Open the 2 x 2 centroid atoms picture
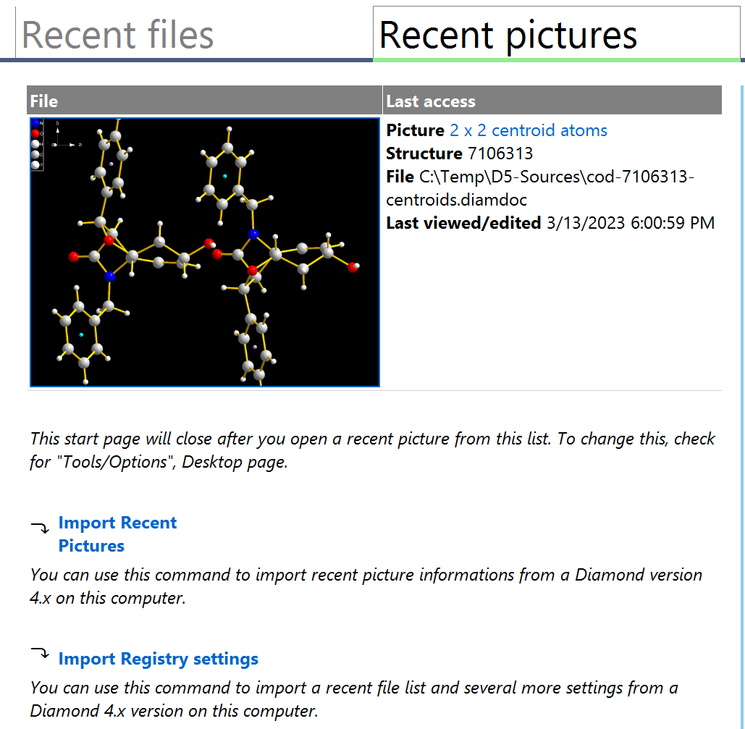745x729 pixels. click(x=529, y=130)
